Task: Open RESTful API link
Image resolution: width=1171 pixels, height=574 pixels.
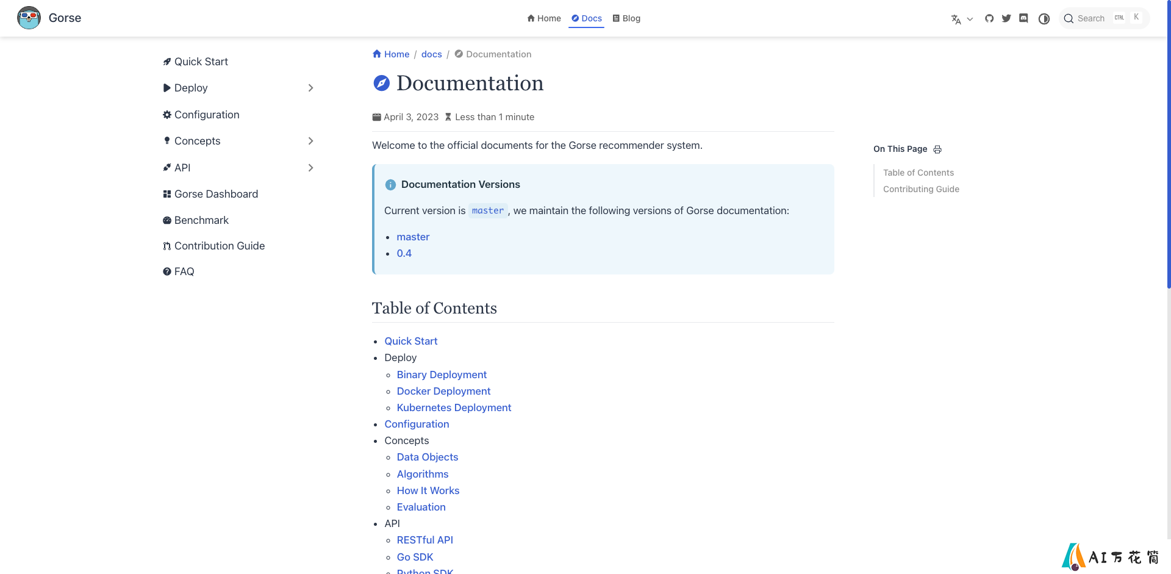Action: coord(425,540)
